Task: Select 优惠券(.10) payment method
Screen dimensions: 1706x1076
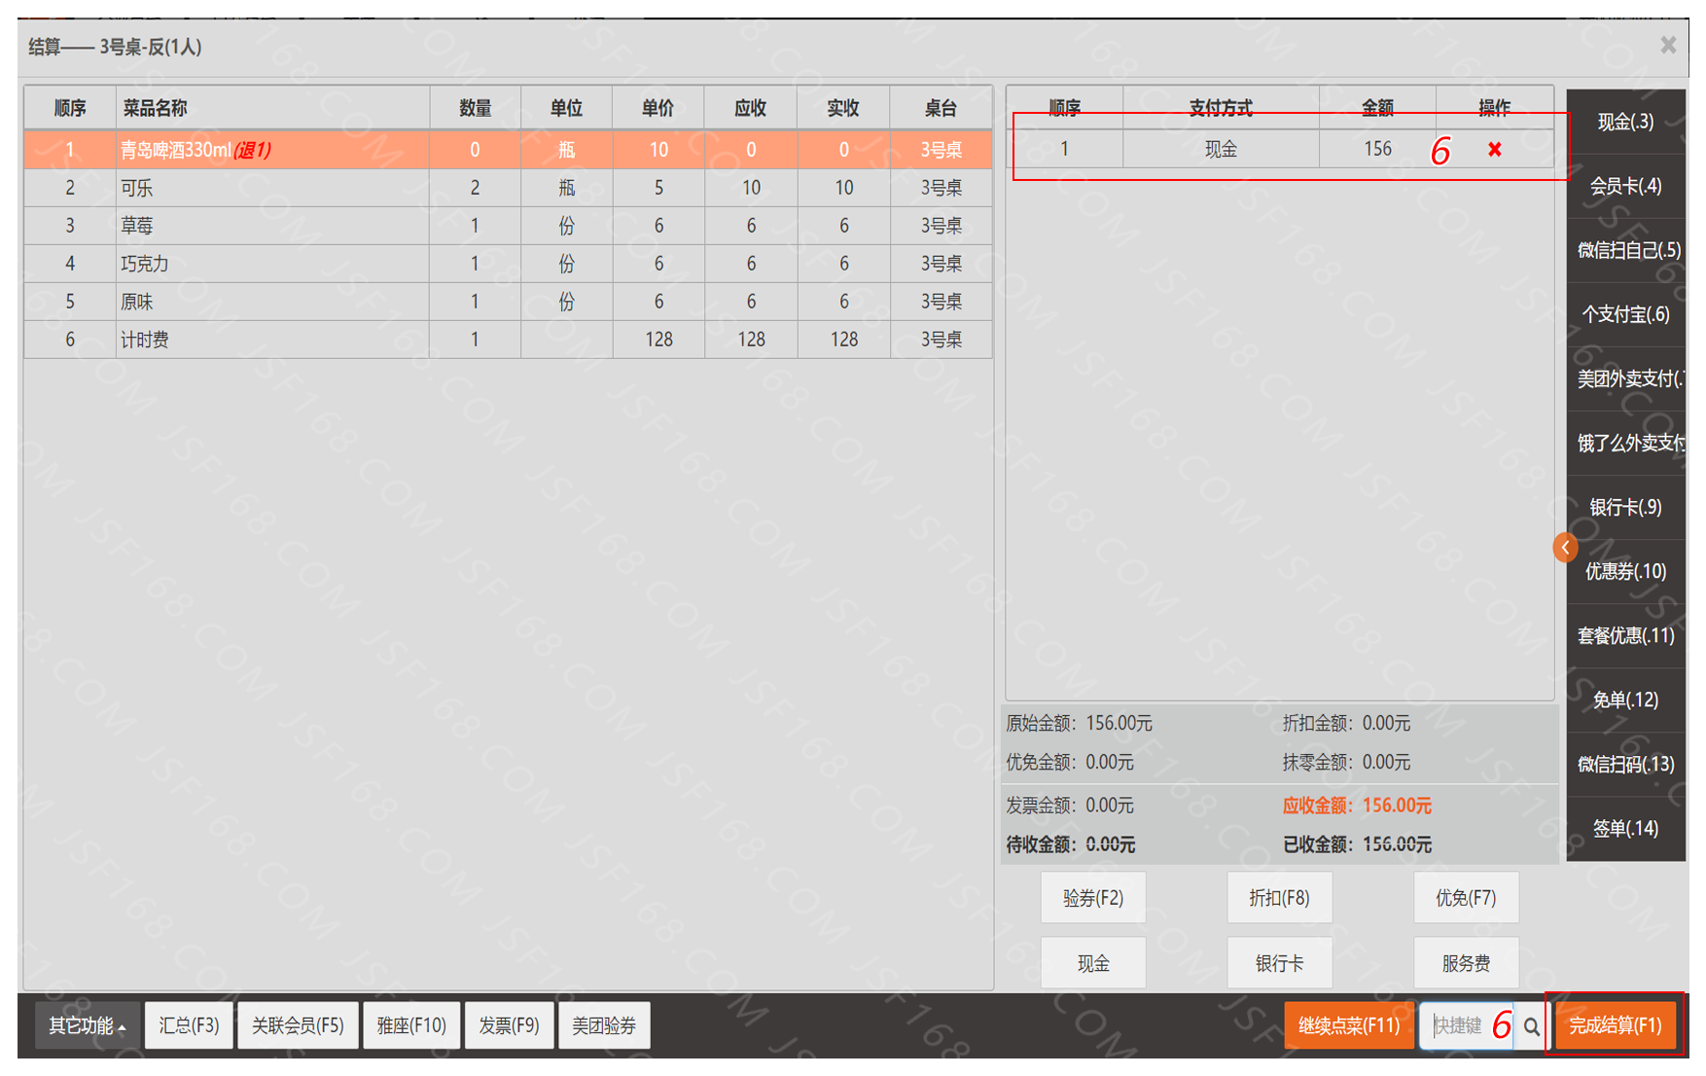Action: [x=1625, y=571]
